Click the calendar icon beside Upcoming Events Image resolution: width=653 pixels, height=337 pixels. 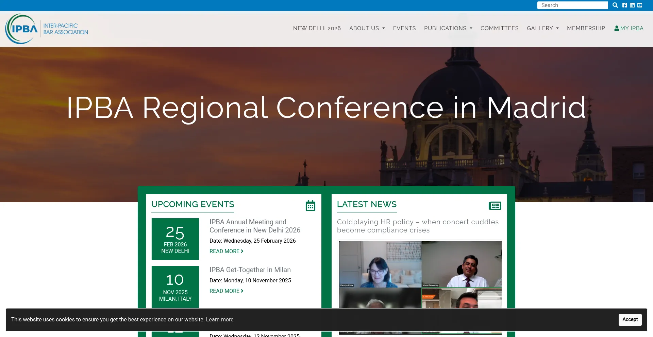(x=310, y=206)
